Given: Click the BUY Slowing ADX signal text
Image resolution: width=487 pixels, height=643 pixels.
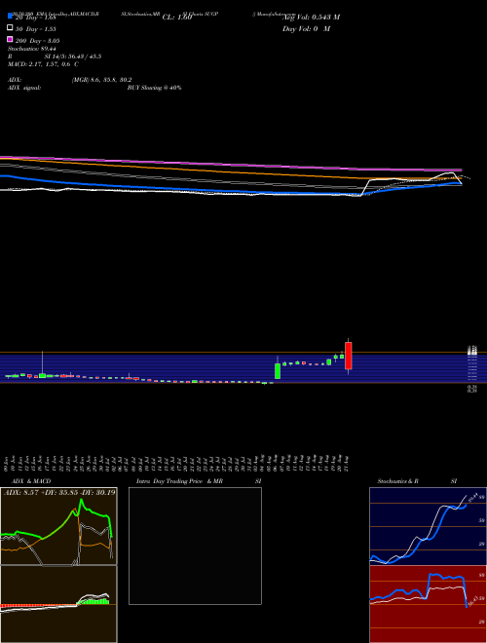Looking at the screenshot, I should [155, 88].
